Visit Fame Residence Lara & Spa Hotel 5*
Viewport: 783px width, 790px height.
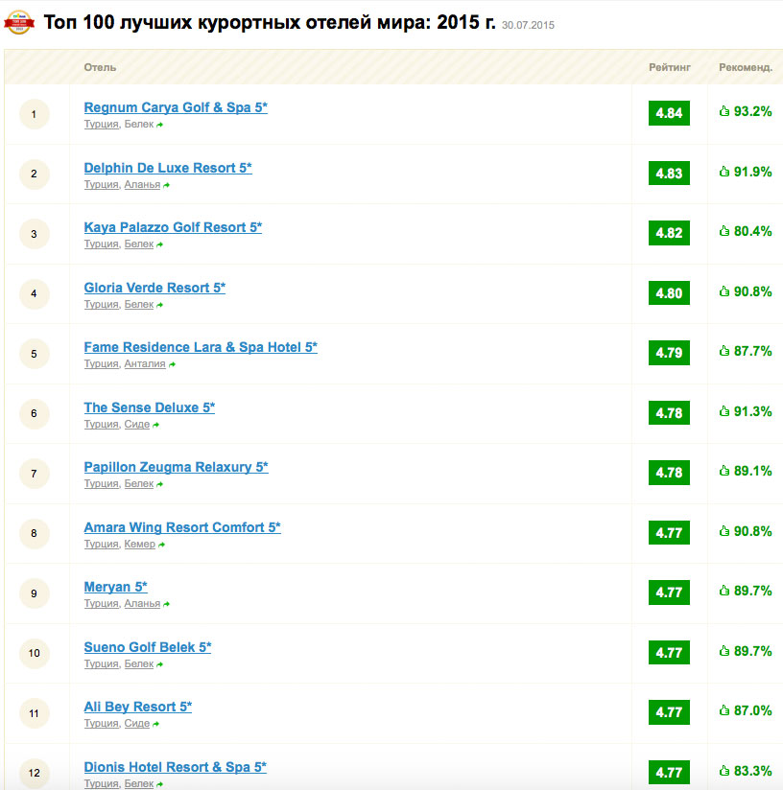pyautogui.click(x=201, y=347)
